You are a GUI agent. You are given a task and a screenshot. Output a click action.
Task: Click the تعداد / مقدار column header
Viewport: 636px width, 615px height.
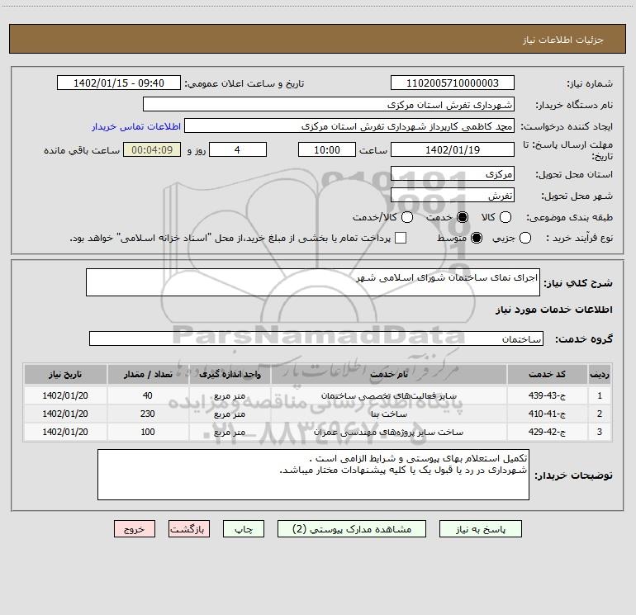tap(148, 374)
